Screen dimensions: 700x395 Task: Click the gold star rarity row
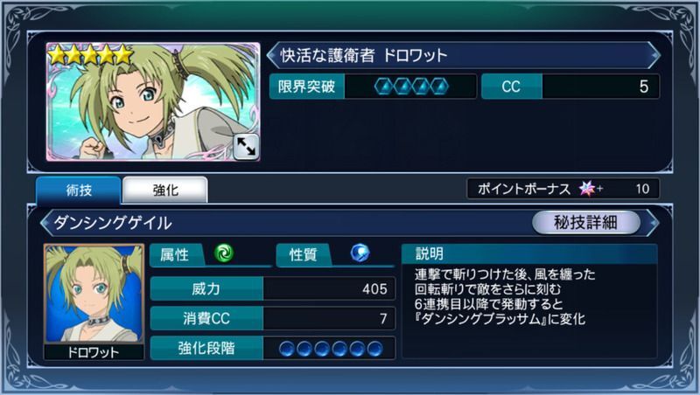91,55
